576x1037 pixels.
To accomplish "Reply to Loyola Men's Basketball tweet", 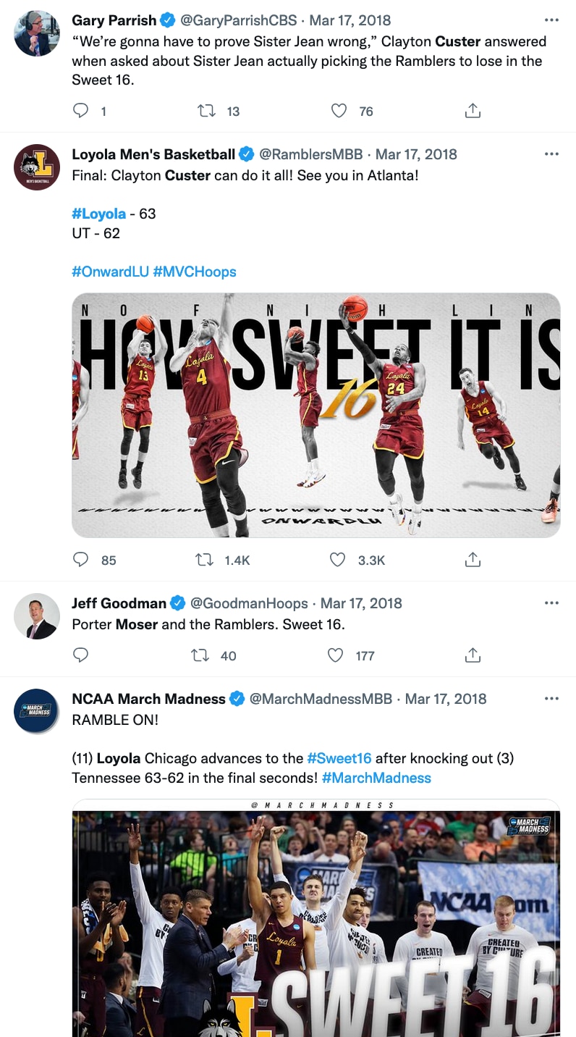I will (81, 560).
